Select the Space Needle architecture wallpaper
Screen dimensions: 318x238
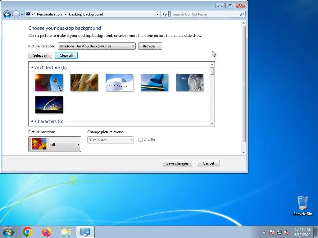[49, 82]
